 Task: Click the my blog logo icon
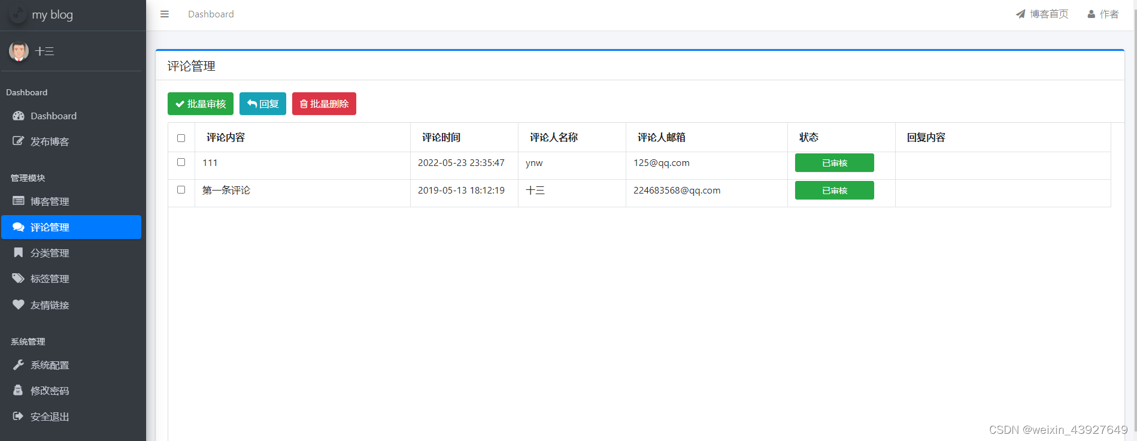click(x=18, y=14)
